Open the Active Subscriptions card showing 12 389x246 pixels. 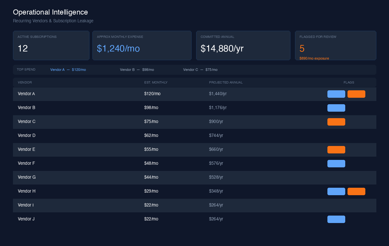click(x=51, y=45)
